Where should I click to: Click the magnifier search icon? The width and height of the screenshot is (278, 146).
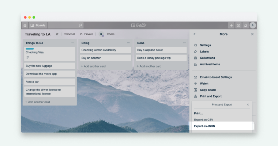click(80, 25)
